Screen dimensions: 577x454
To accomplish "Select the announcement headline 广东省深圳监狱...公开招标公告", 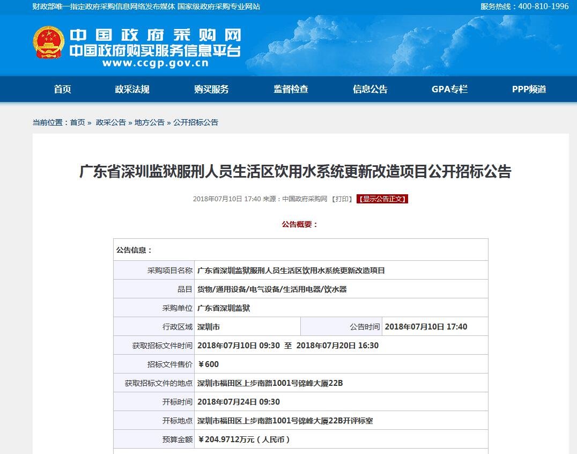I will tap(295, 171).
